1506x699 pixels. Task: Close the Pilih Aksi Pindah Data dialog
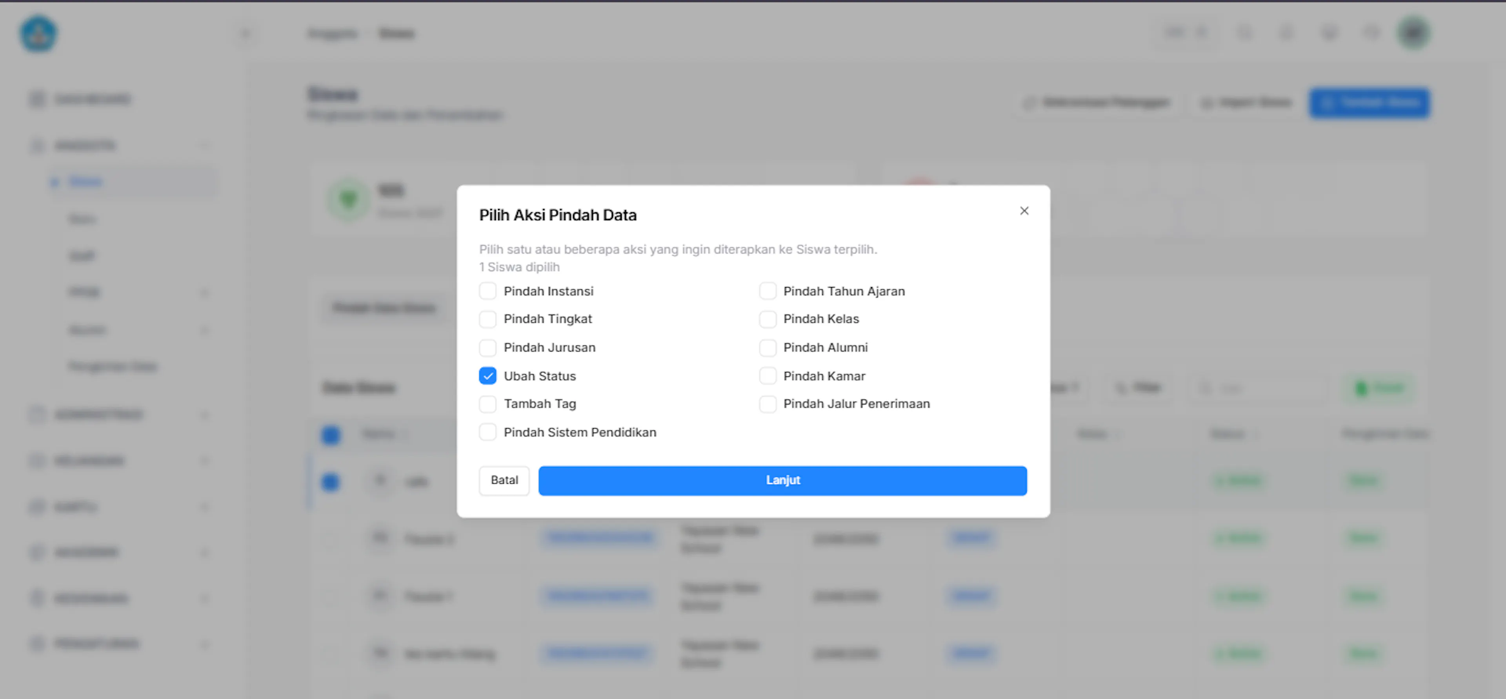(1024, 211)
